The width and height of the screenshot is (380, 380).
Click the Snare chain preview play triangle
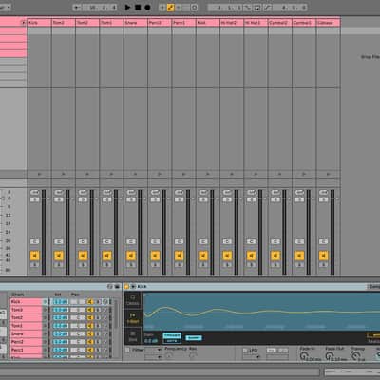136,174
